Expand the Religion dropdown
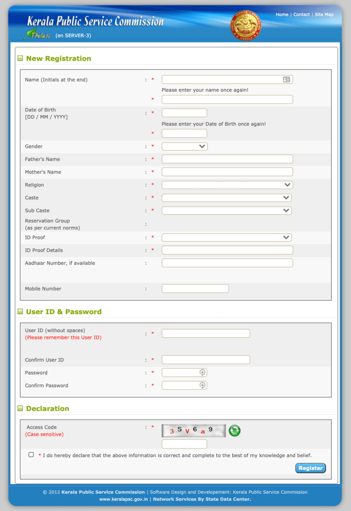 point(227,185)
